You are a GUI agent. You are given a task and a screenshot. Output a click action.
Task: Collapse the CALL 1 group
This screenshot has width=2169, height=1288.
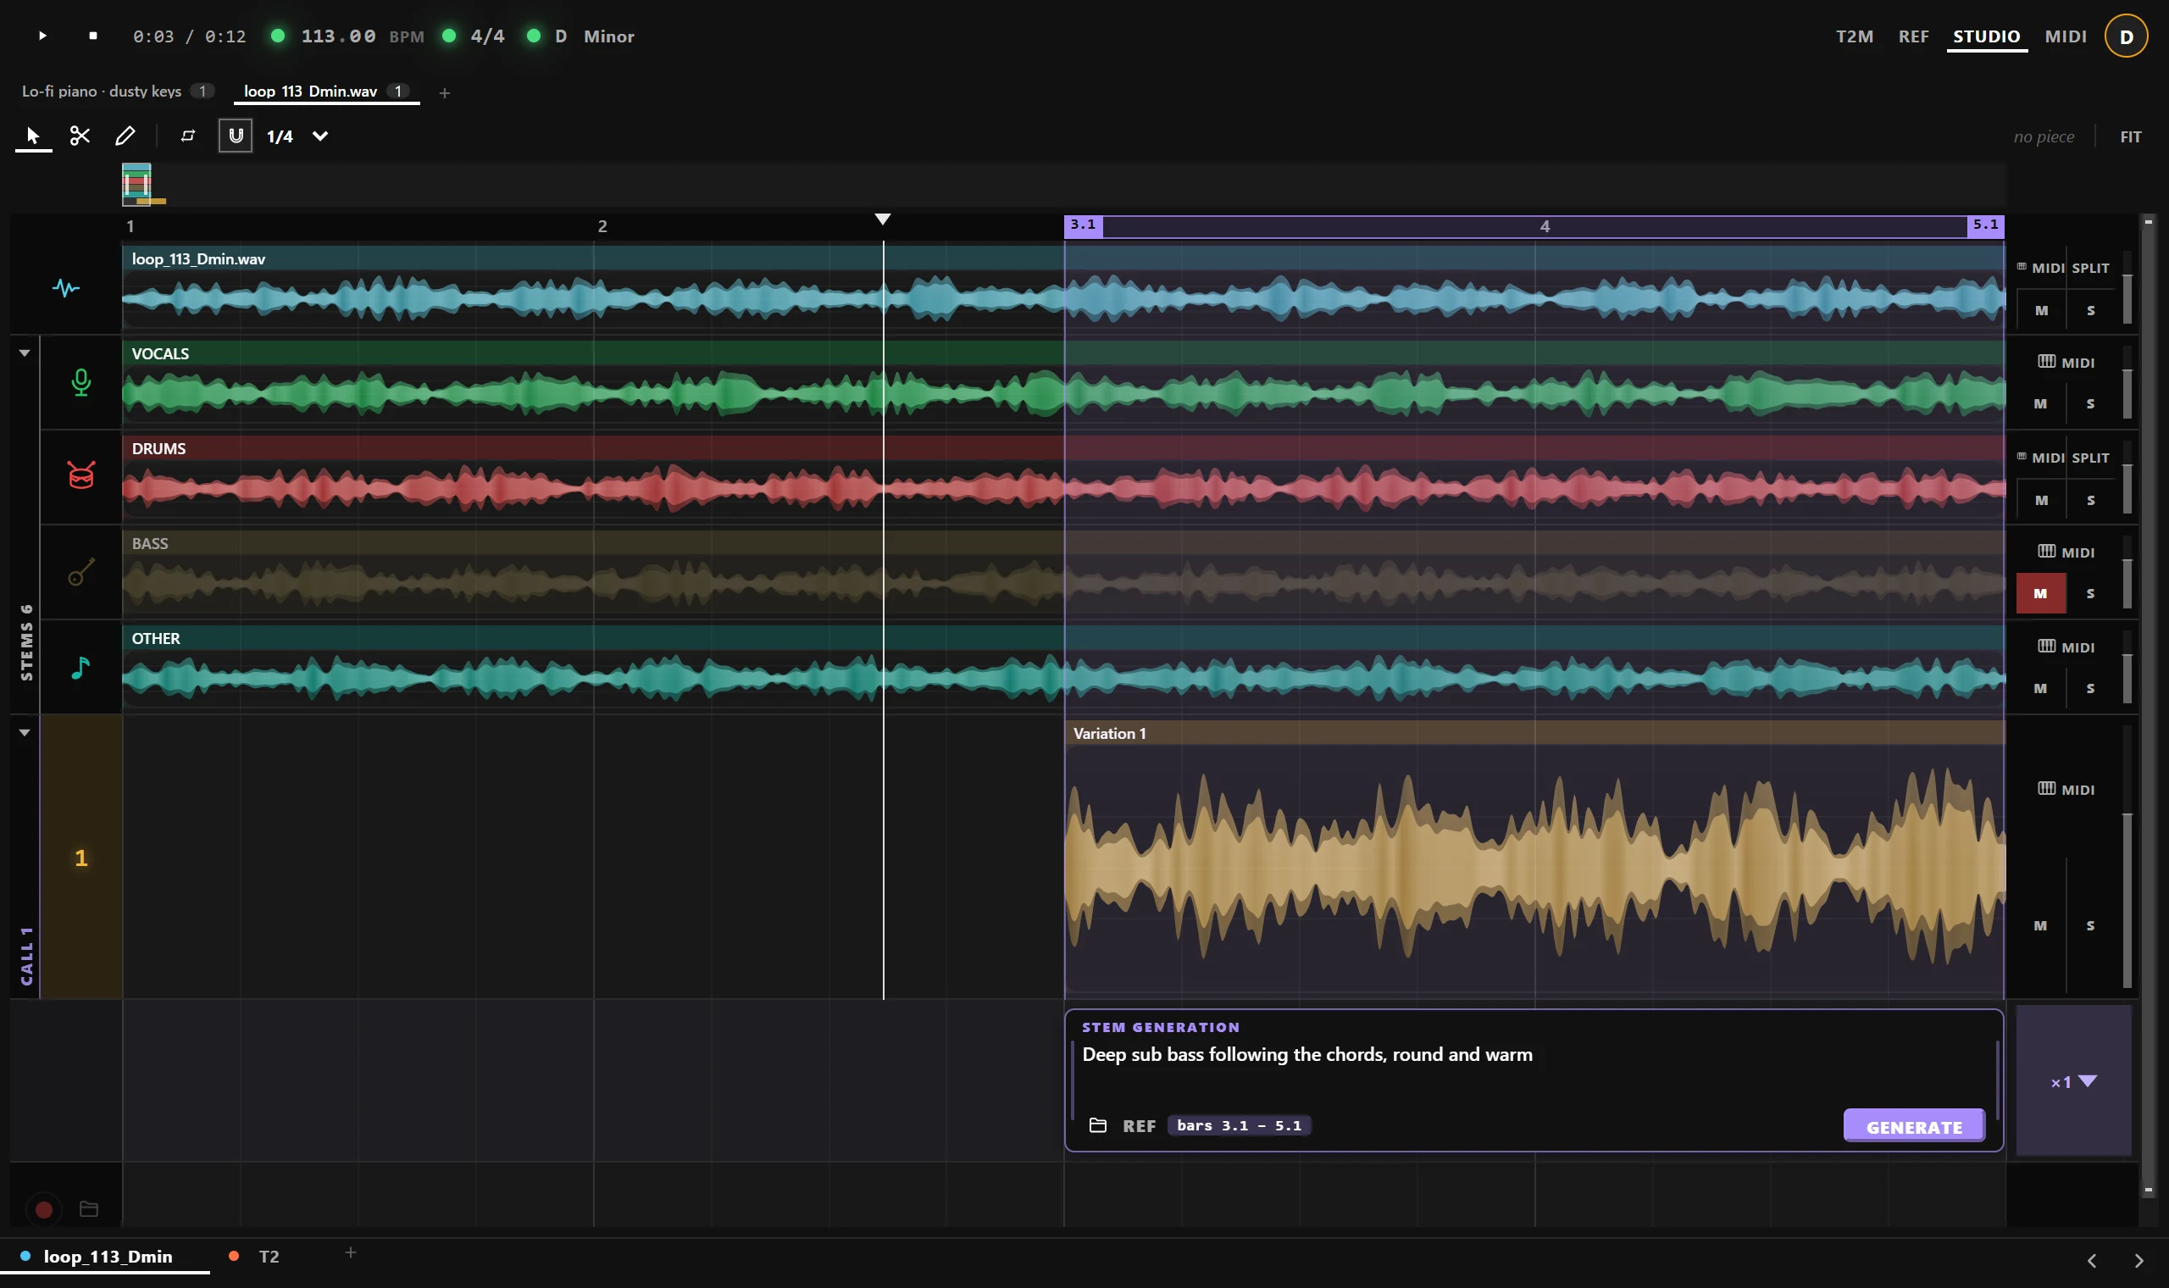point(25,732)
